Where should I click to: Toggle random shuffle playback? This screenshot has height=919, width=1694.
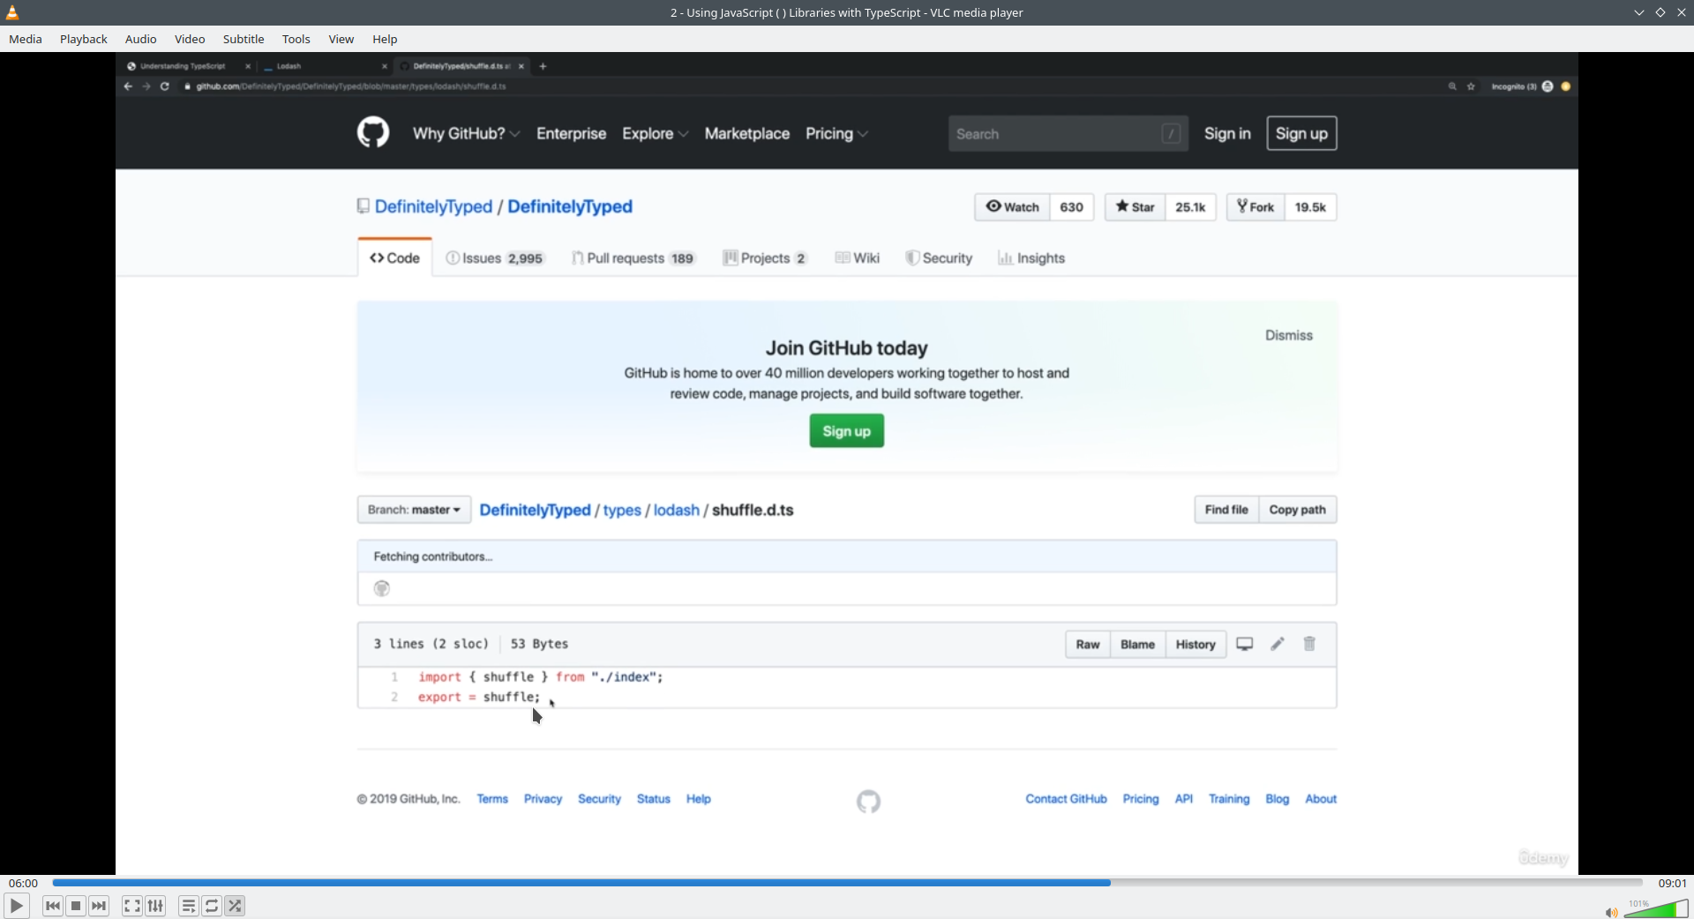coord(235,906)
